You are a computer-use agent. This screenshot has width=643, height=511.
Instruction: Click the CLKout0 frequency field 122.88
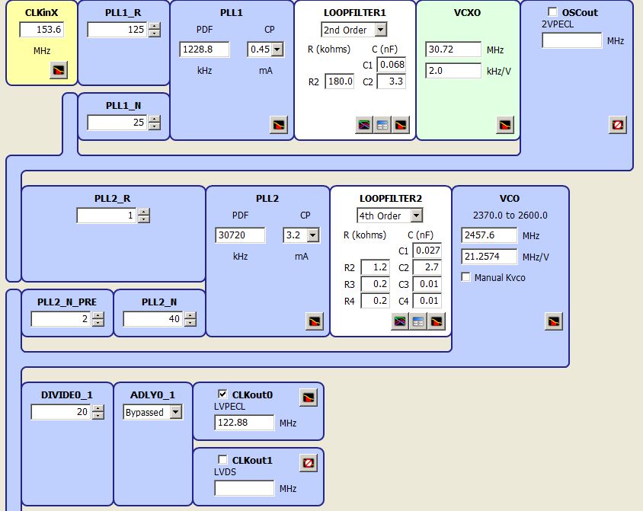[244, 423]
